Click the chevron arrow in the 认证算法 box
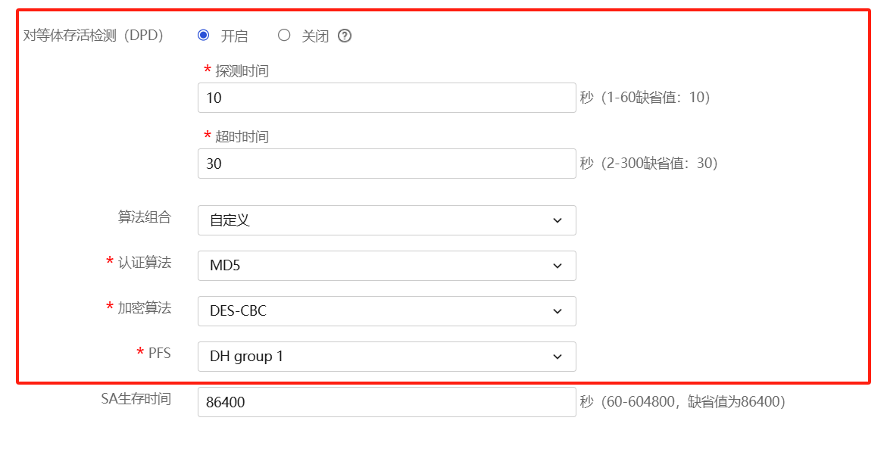 click(557, 266)
